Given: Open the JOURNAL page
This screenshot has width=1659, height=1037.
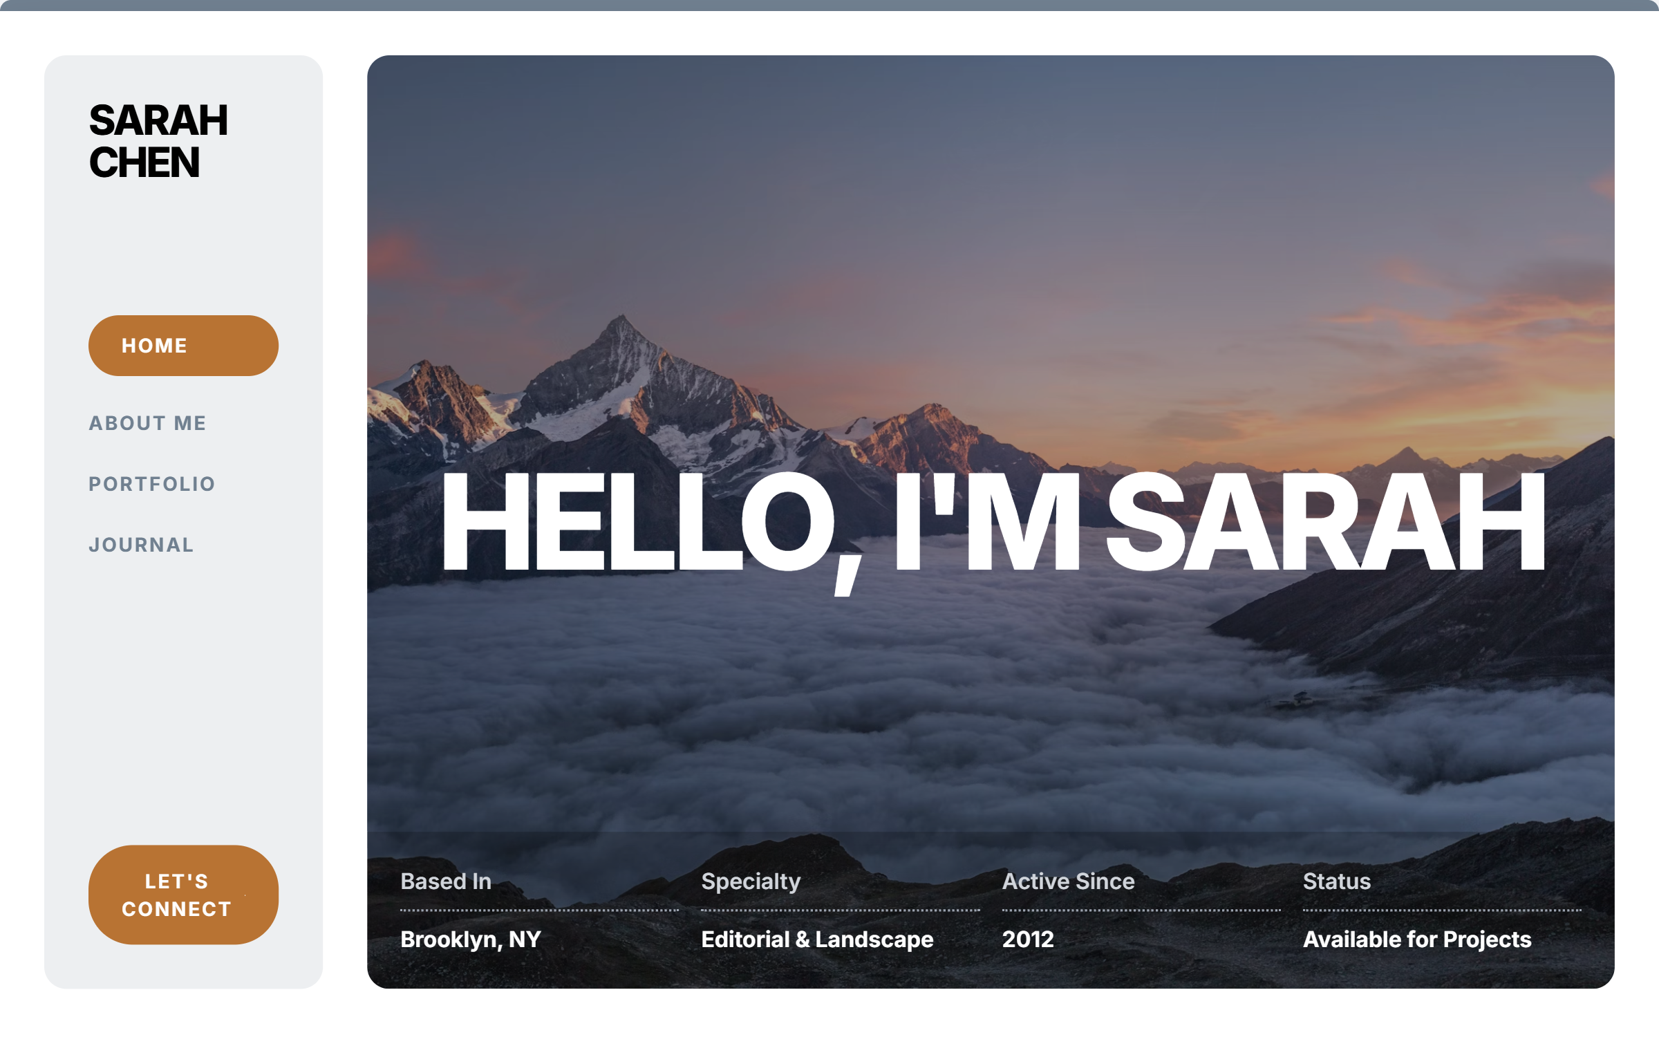Looking at the screenshot, I should (141, 545).
